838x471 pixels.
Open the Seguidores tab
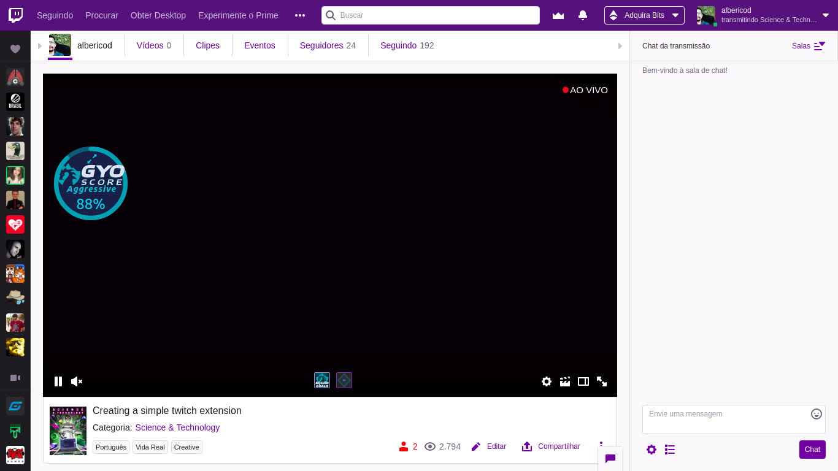click(328, 45)
